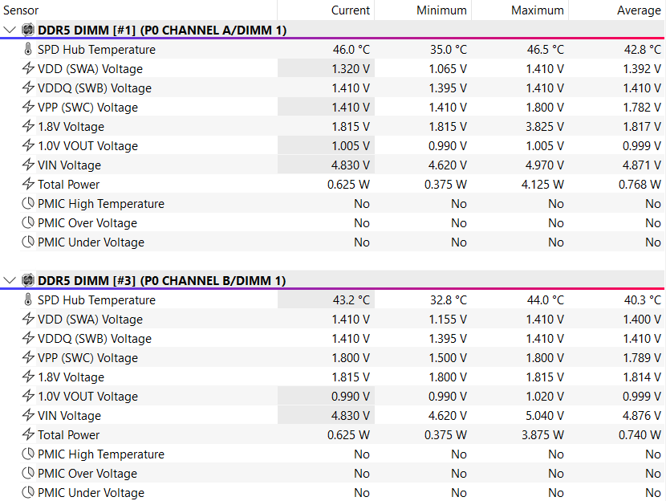Viewport: 666px width, 501px height.
Task: Click bolt icon of DIMM #1 1.0V VOUT Voltage
Action: point(28,145)
